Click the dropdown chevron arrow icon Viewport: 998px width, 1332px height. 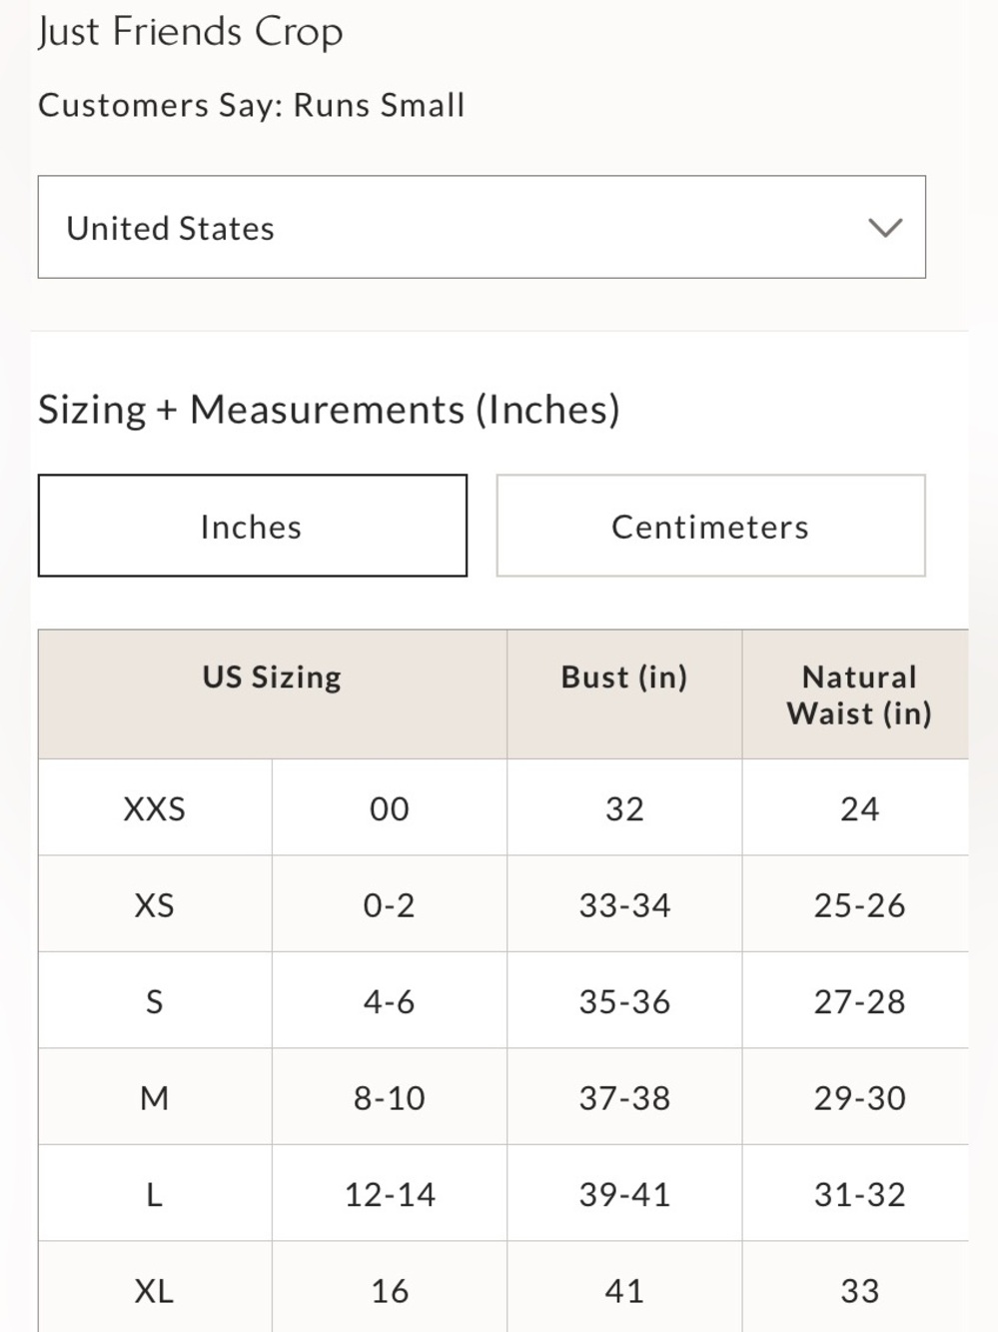[x=885, y=228]
